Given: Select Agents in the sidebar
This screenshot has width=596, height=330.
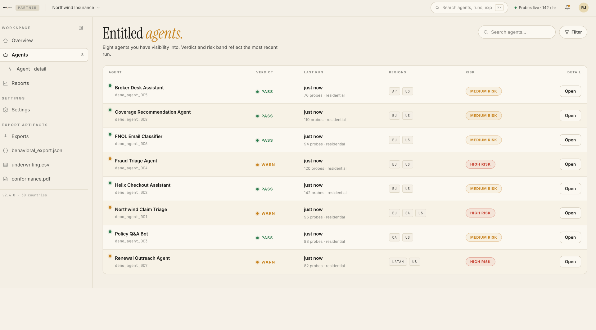Looking at the screenshot, I should pyautogui.click(x=44, y=55).
